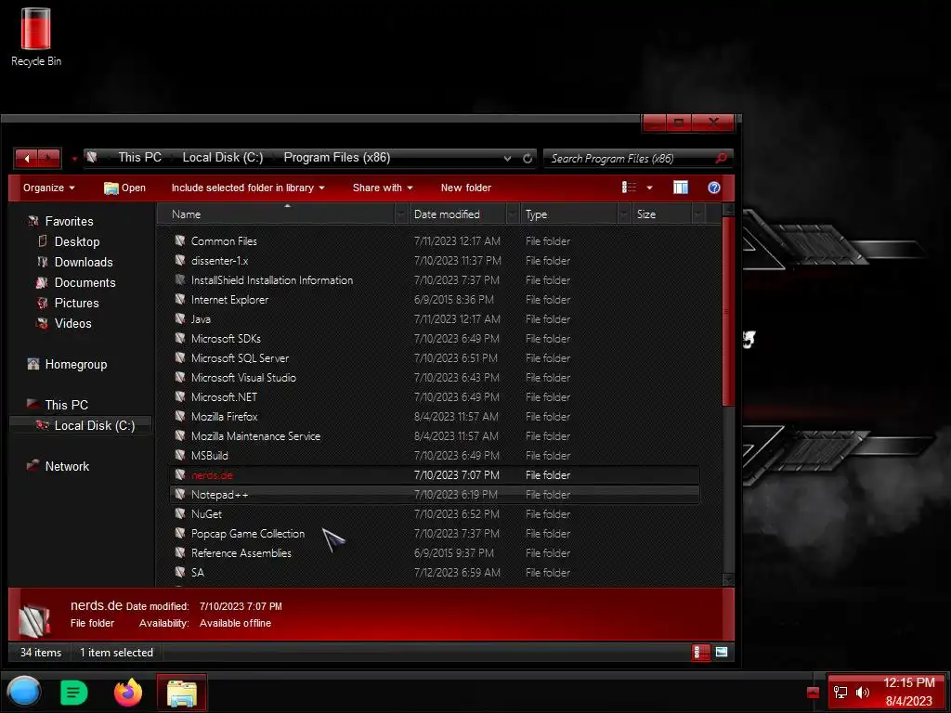Click the SA folder icon
Screen dimensions: 951x713
pyautogui.click(x=180, y=572)
